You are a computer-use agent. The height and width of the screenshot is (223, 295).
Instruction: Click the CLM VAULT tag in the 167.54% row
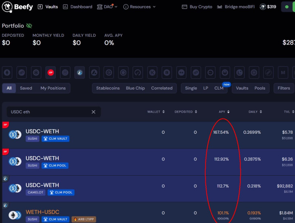[55, 139]
